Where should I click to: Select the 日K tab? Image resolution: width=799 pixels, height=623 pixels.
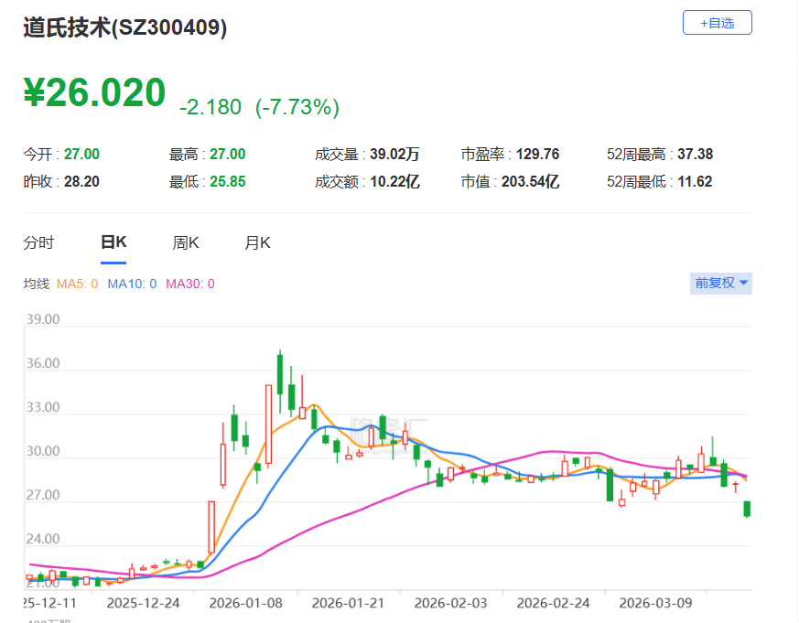(x=113, y=242)
